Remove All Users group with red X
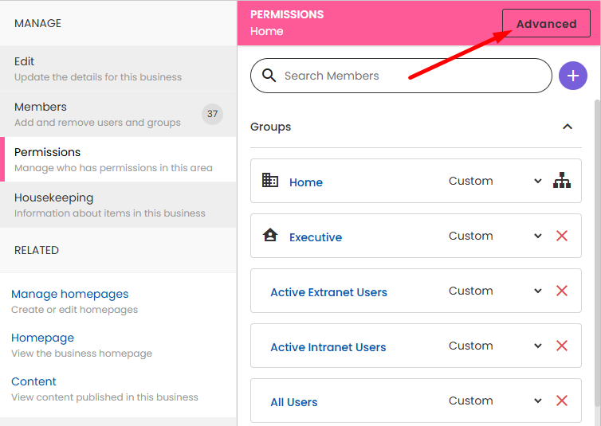The image size is (601, 426). click(x=561, y=401)
